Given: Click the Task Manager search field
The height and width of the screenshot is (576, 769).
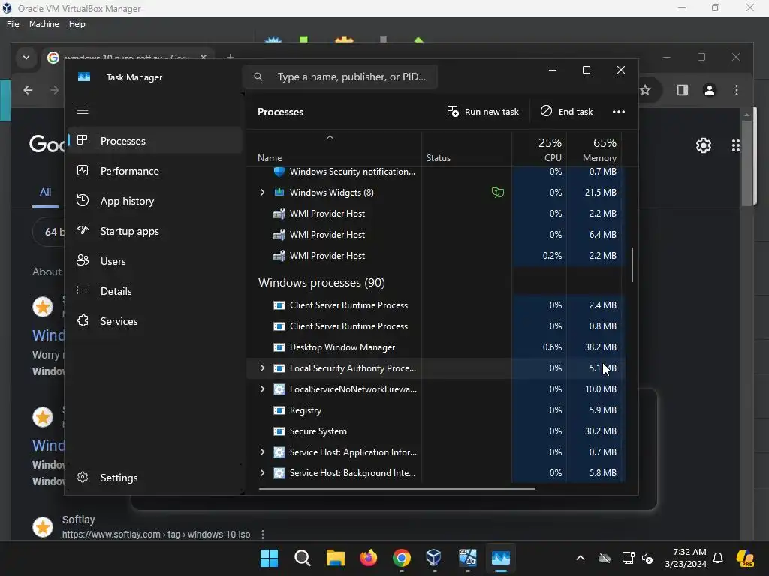Looking at the screenshot, I should (340, 77).
